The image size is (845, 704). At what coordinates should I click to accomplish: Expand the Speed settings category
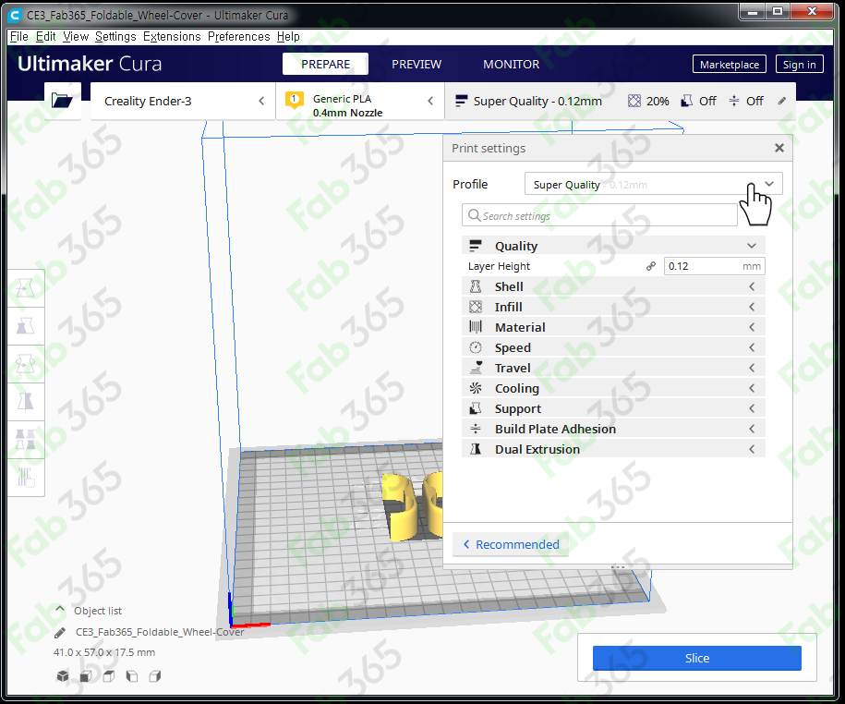(x=613, y=347)
